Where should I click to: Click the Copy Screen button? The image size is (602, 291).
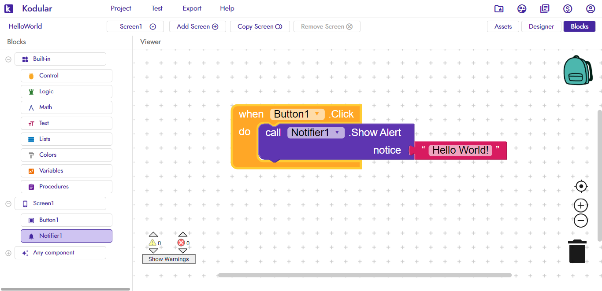pos(260,26)
